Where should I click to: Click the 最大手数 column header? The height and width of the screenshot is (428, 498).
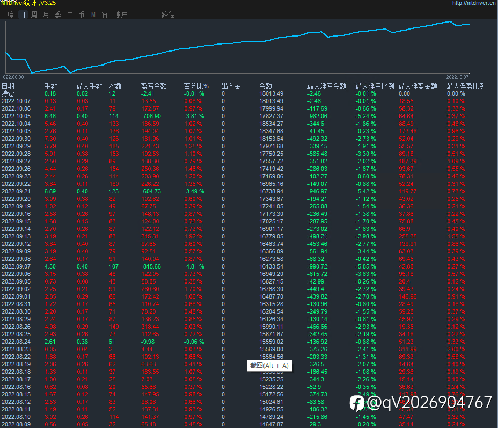coord(89,86)
